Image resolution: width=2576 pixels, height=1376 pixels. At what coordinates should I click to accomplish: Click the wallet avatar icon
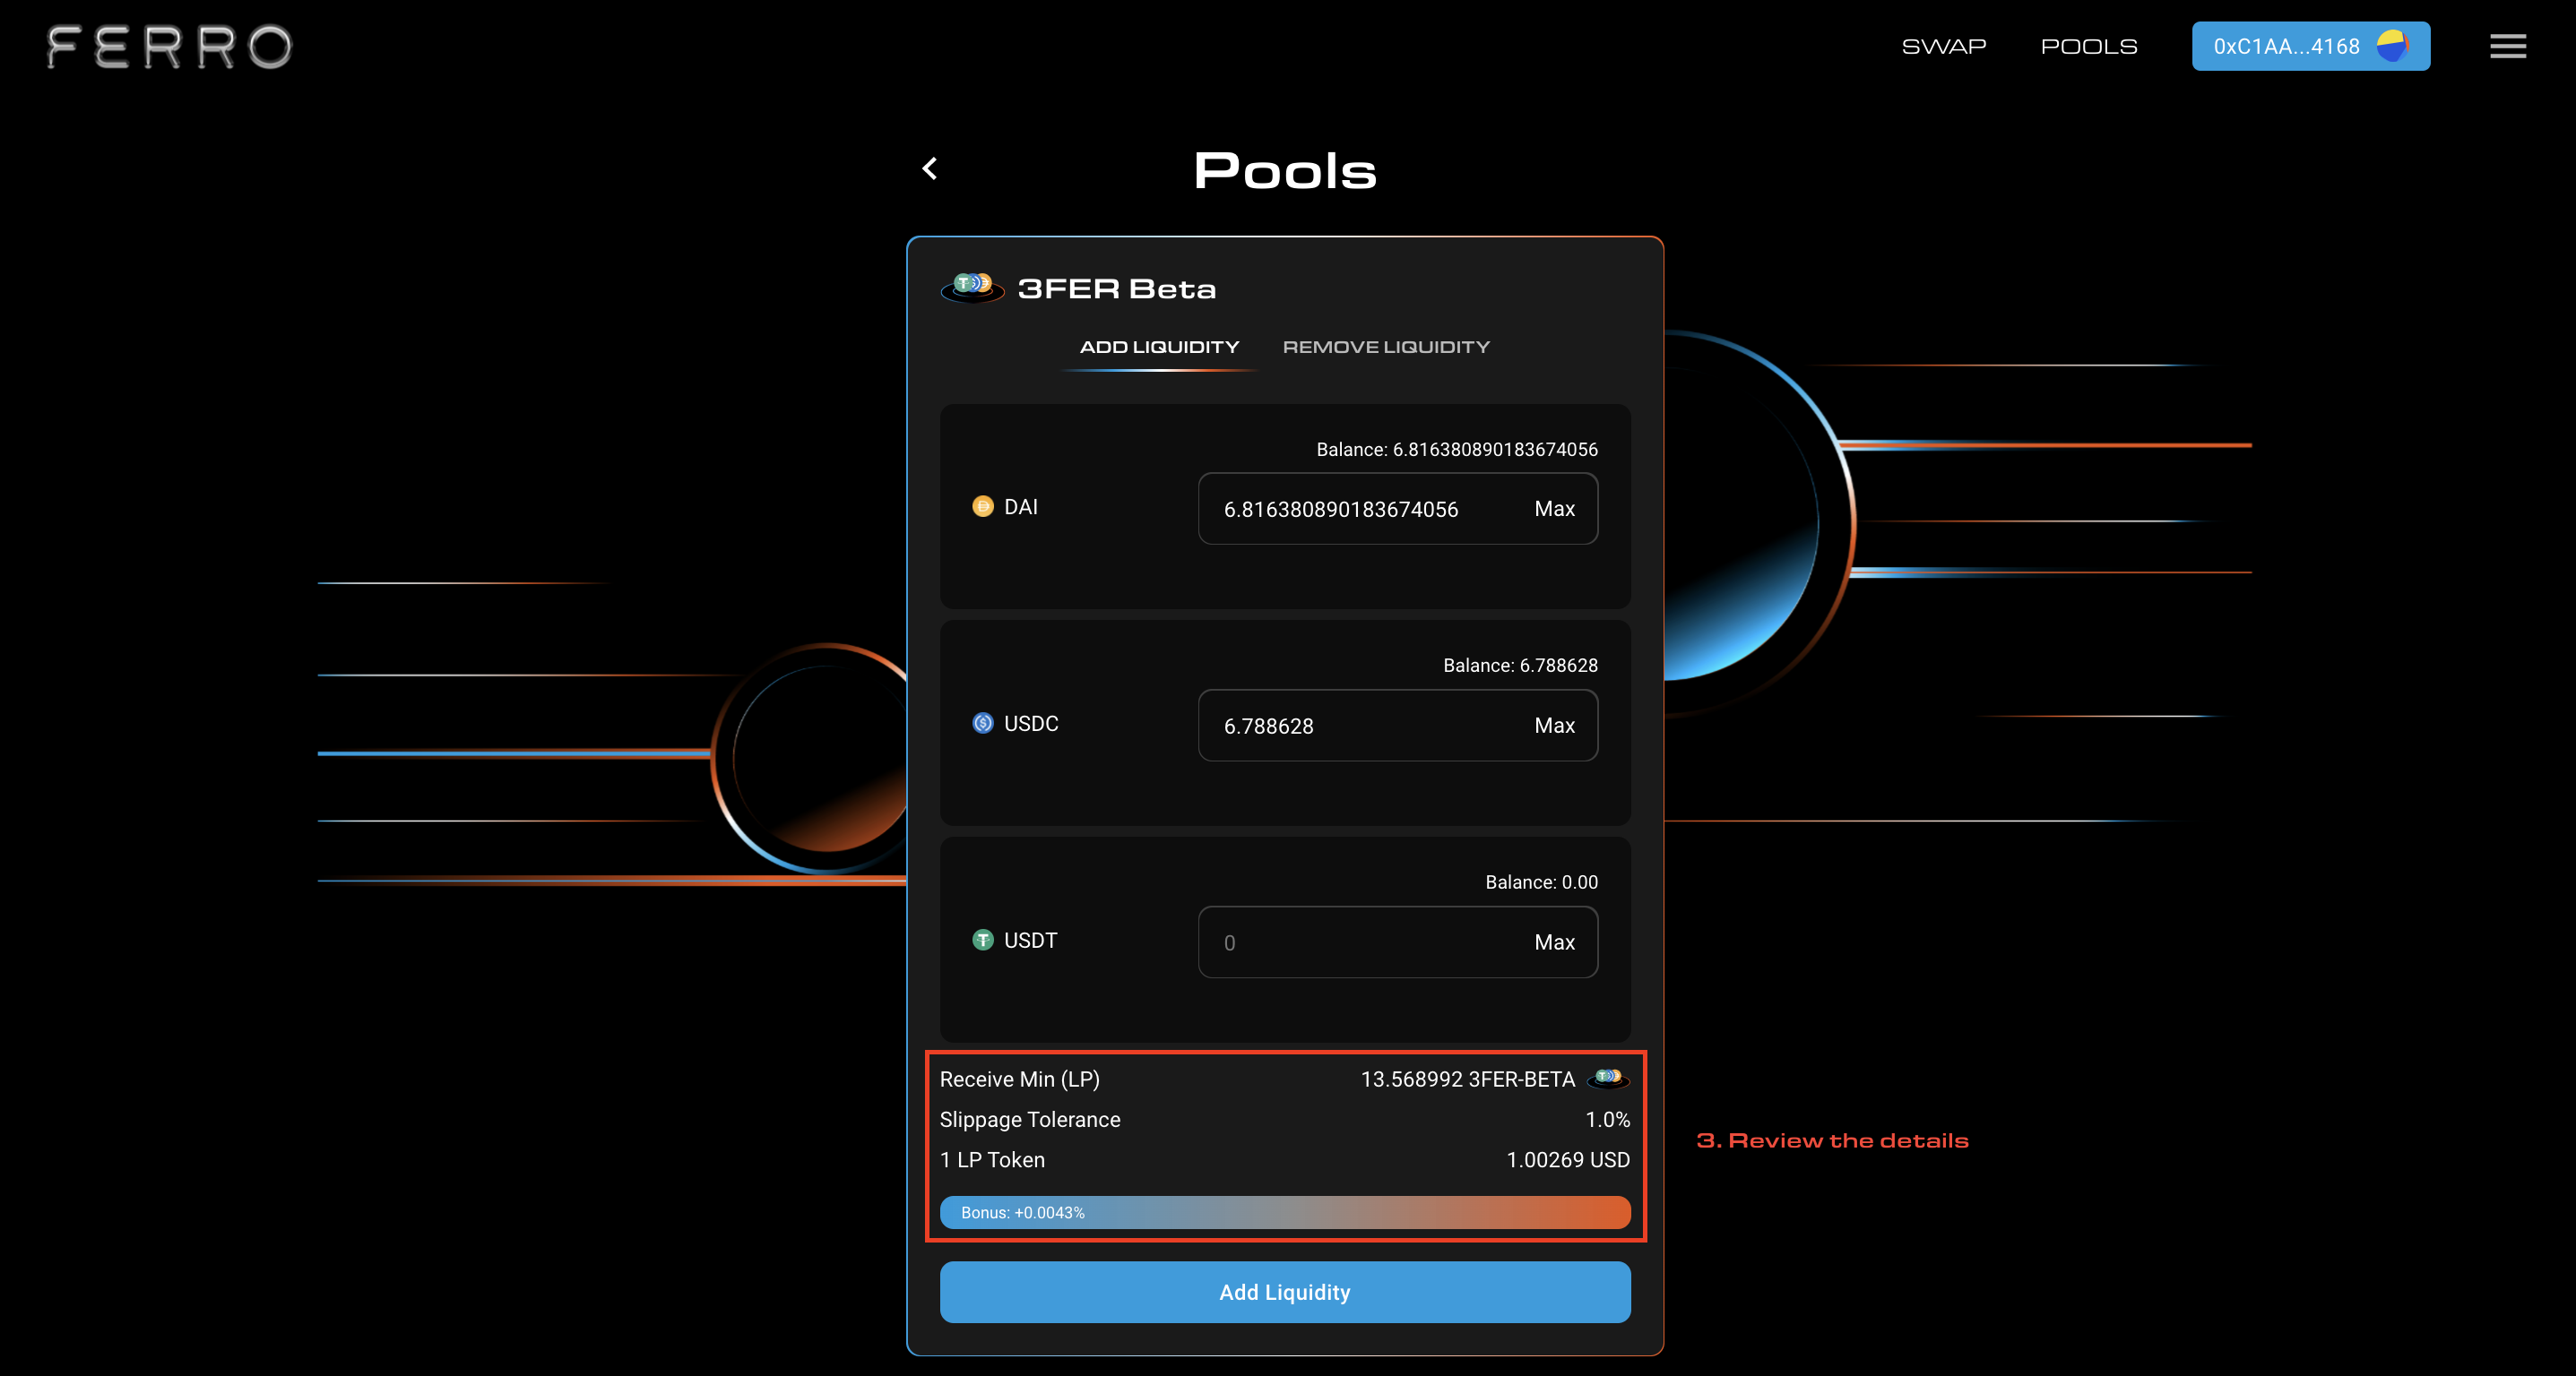click(x=2392, y=46)
